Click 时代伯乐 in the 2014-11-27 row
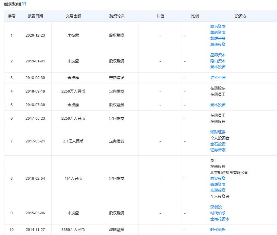 pos(218,230)
